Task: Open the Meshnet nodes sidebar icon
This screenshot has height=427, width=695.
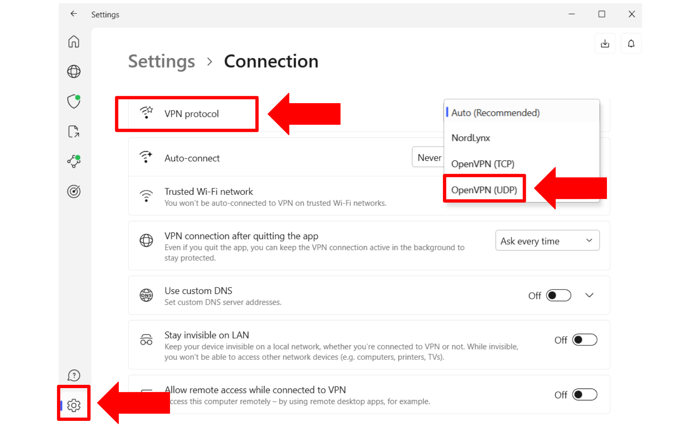Action: (x=74, y=161)
